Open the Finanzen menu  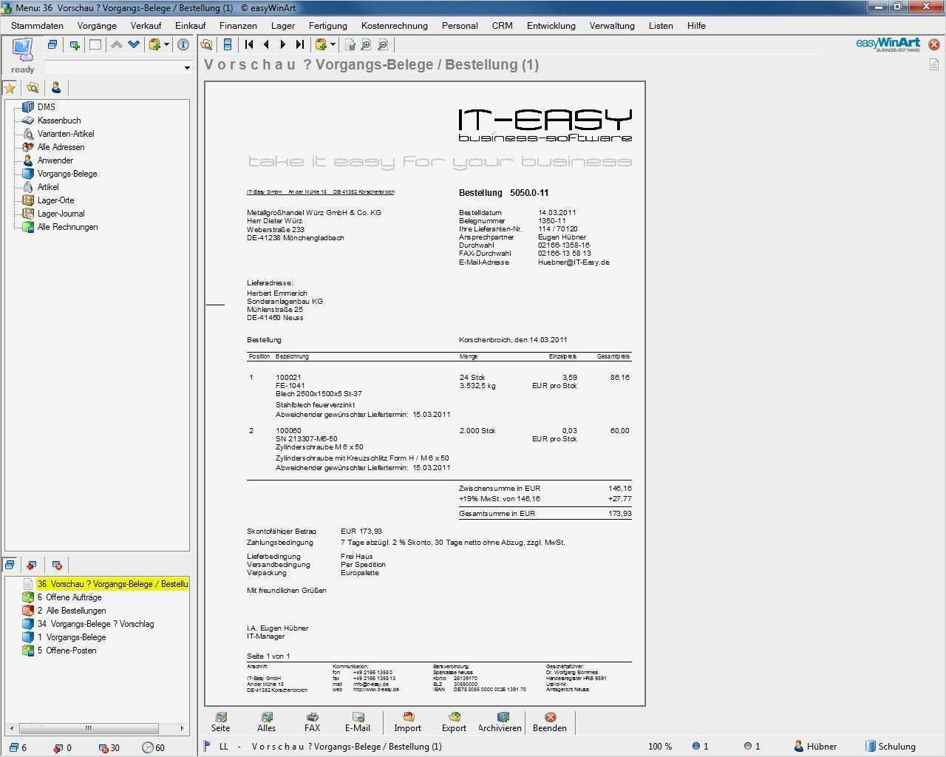(x=238, y=25)
